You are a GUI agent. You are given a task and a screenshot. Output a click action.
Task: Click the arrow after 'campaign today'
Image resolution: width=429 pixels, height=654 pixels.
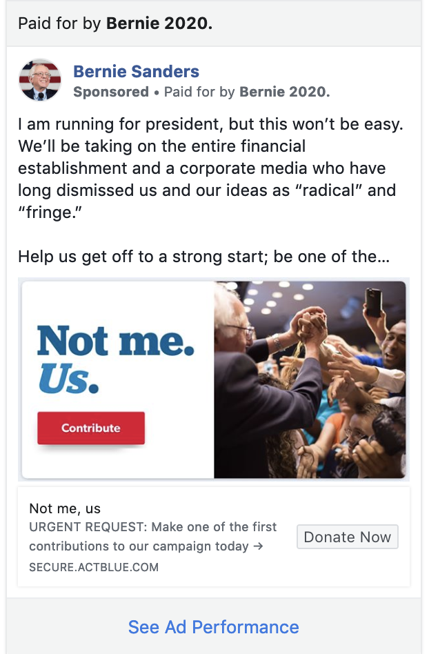[x=258, y=546]
